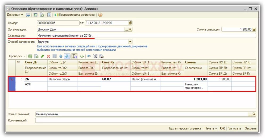Select Начислен транспортн... content cell

[x=196, y=86]
